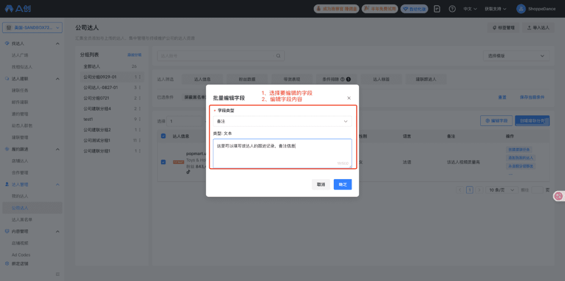The width and height of the screenshot is (565, 281).
Task: Open the more menu for test1 group
Action: pyautogui.click(x=140, y=119)
